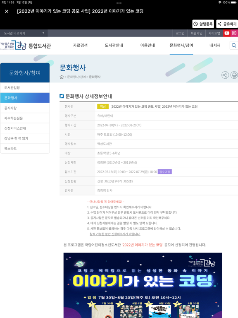This screenshot has height=318, width=238.
Task: Click the home icon in breadcrumb
Action: 62,77
